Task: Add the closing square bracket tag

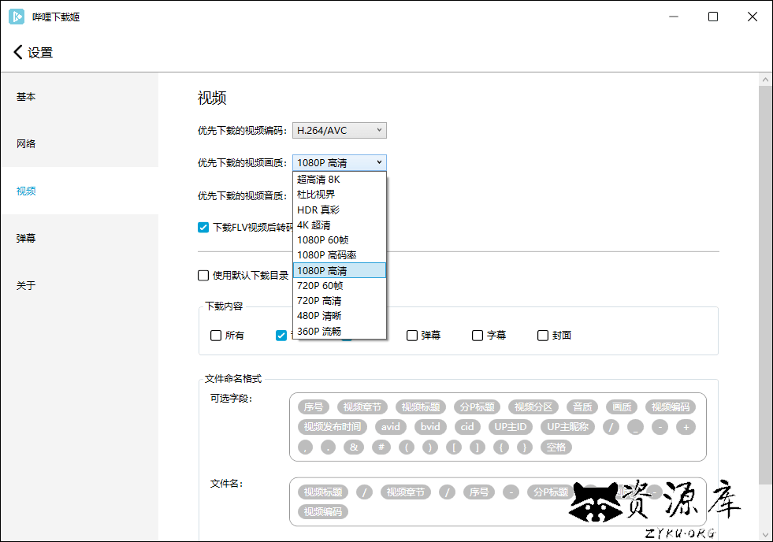Action: click(477, 447)
